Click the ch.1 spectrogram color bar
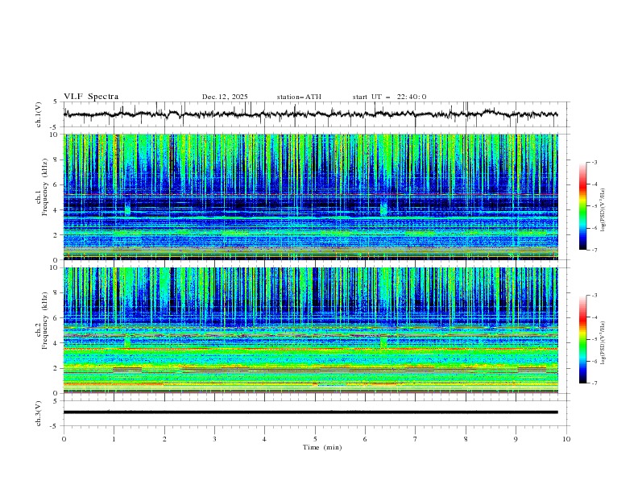The image size is (638, 493). tap(582, 206)
